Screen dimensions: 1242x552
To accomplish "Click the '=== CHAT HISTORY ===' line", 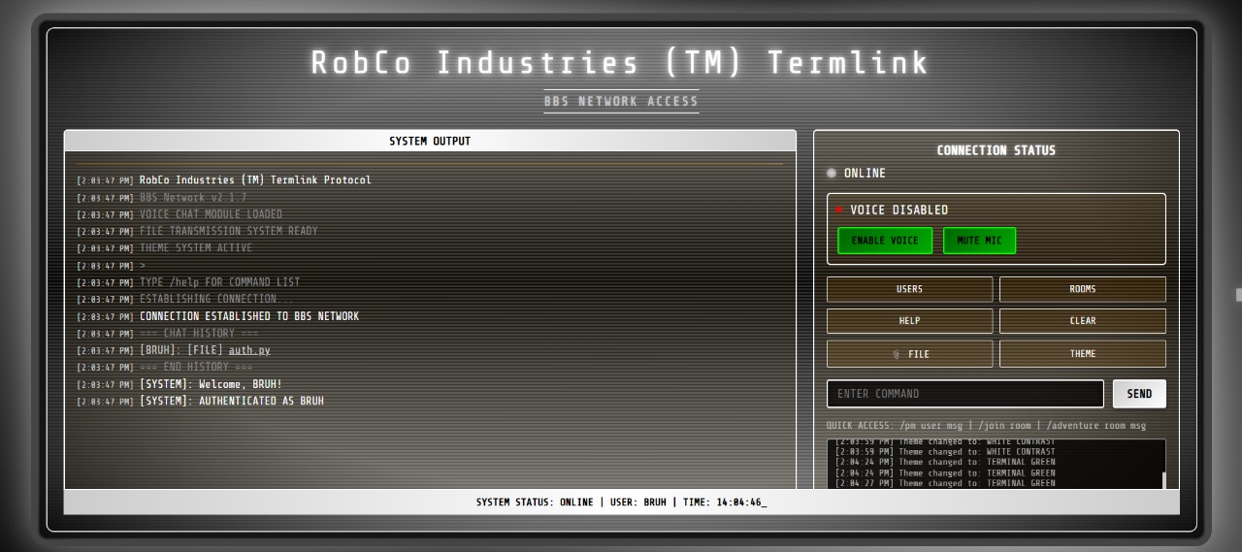I will tap(199, 333).
